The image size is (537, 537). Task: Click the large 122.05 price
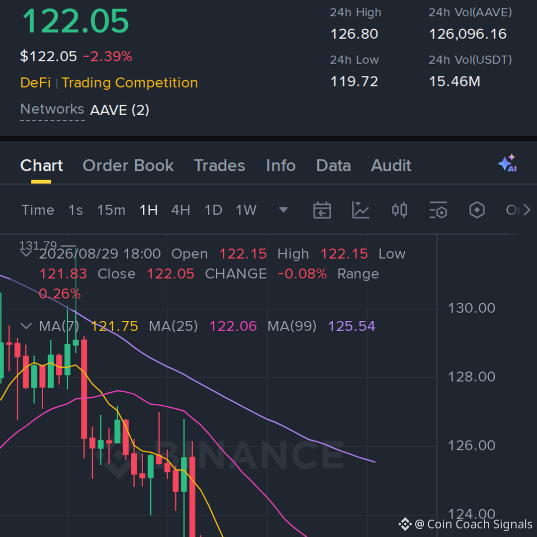[x=76, y=21]
